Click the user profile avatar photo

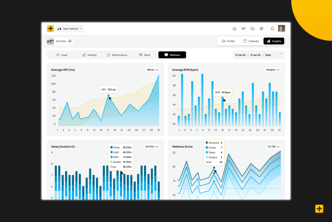(x=281, y=29)
